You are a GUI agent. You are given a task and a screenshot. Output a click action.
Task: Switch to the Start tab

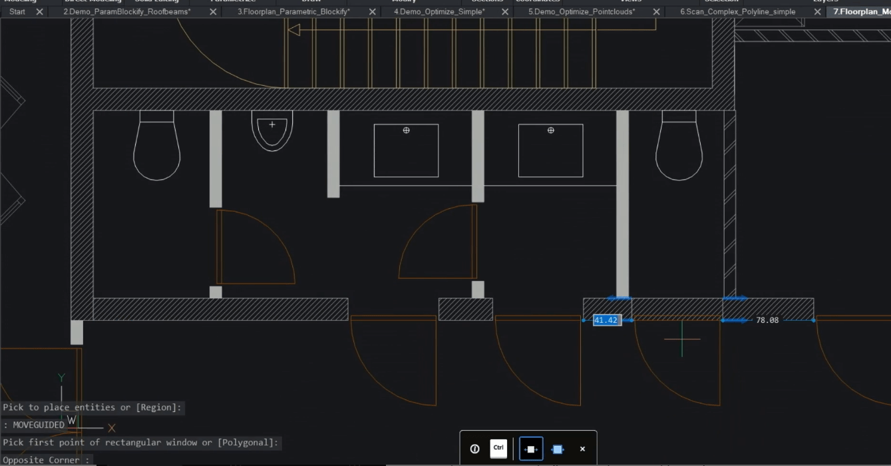coord(17,12)
